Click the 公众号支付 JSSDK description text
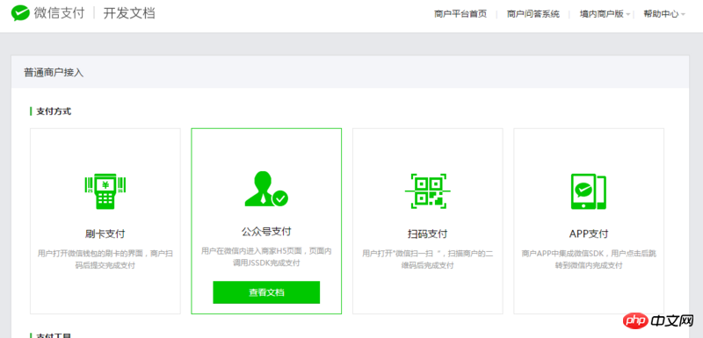Image resolution: width=703 pixels, height=338 pixels. point(266,257)
